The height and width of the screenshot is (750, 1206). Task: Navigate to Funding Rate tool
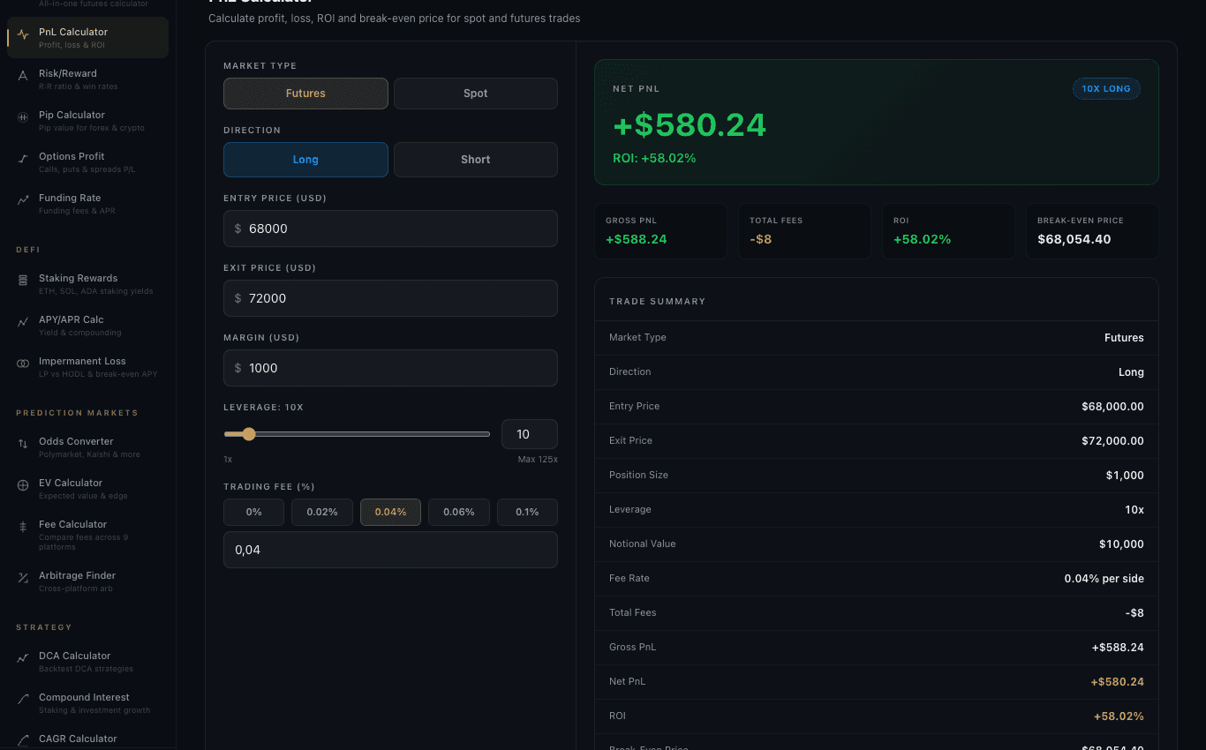(87, 204)
